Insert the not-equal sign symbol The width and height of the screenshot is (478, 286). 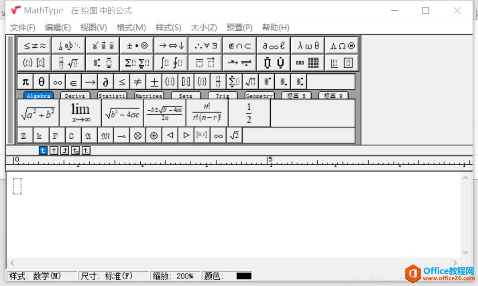coord(138,82)
